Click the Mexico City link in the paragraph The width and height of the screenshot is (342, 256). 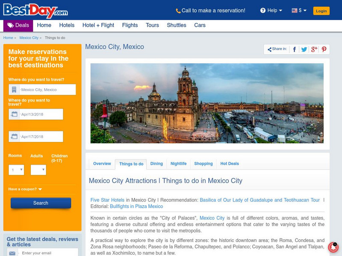click(x=212, y=218)
